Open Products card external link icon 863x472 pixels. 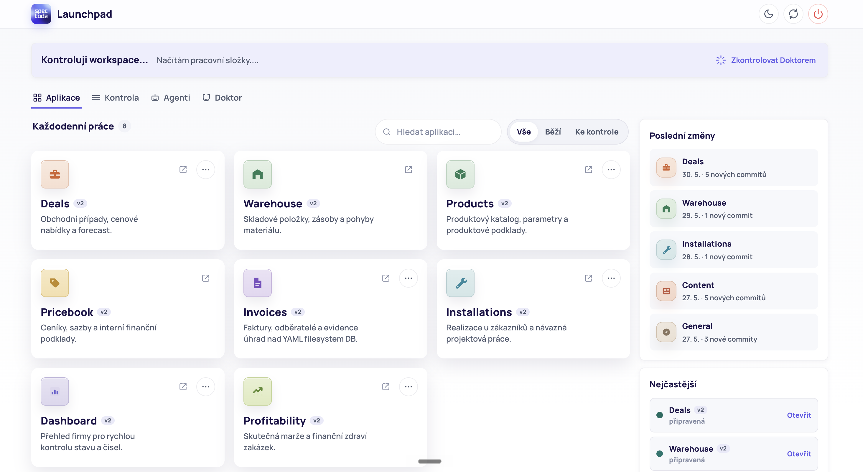tap(589, 170)
